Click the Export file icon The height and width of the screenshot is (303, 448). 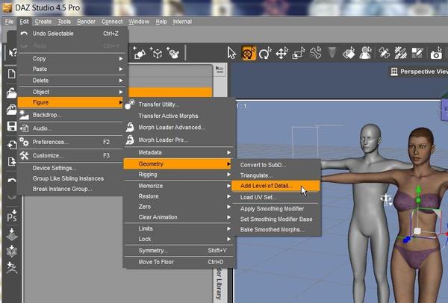click(12, 162)
